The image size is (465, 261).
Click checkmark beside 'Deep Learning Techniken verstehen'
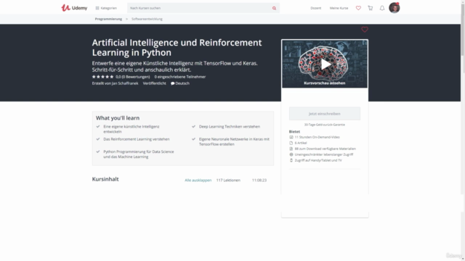(194, 126)
